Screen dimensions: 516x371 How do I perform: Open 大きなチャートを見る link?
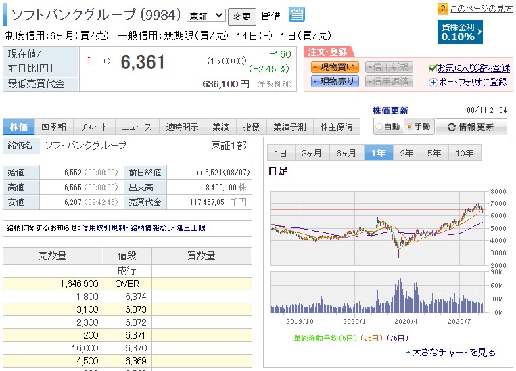tap(454, 352)
